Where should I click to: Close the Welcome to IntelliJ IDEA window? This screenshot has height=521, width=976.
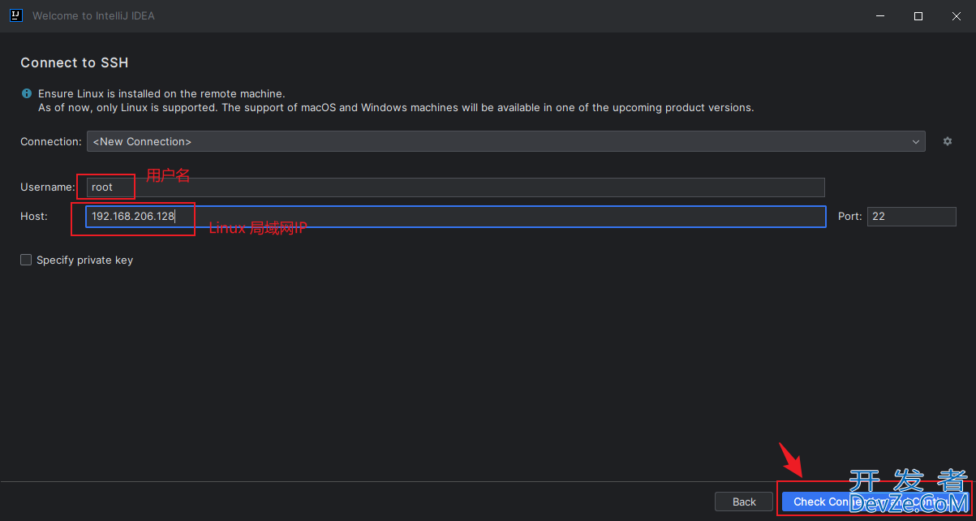click(957, 16)
